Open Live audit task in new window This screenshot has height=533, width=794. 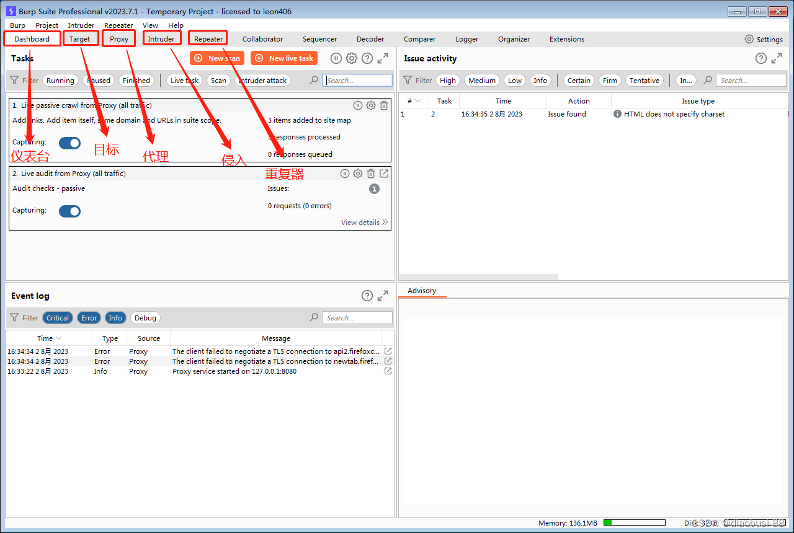(x=384, y=174)
